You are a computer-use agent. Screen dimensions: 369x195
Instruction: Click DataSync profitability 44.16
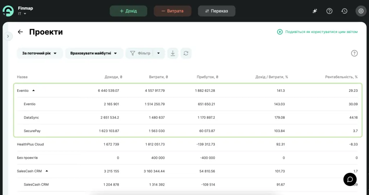354,117
